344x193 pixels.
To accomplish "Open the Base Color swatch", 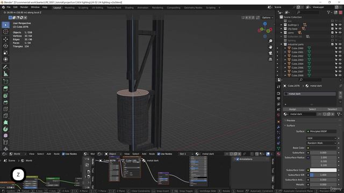I will click(323, 148).
